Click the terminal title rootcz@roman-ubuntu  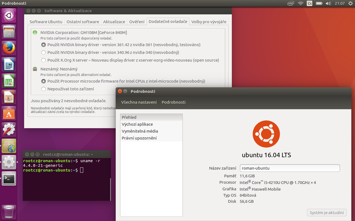pyautogui.click(x=68, y=154)
